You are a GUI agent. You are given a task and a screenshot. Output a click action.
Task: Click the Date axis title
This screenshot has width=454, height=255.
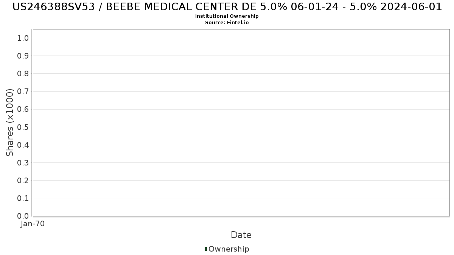click(241, 235)
